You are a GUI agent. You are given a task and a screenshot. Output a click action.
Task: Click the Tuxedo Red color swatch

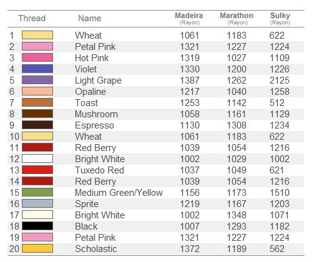[37, 170]
